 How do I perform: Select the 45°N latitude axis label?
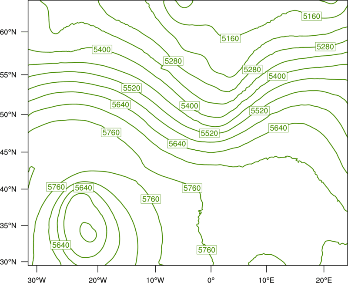click(x=8, y=152)
